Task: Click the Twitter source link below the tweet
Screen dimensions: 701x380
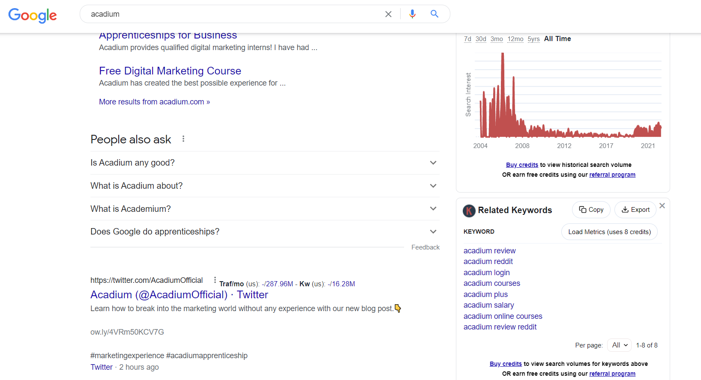Action: pos(102,367)
